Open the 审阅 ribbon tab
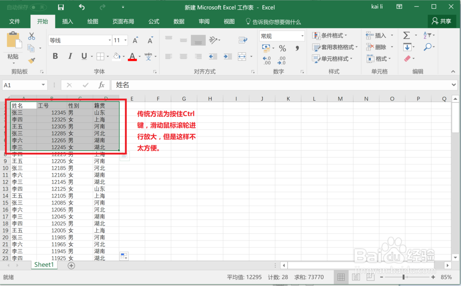This screenshot has height=286, width=461. pos(204,22)
